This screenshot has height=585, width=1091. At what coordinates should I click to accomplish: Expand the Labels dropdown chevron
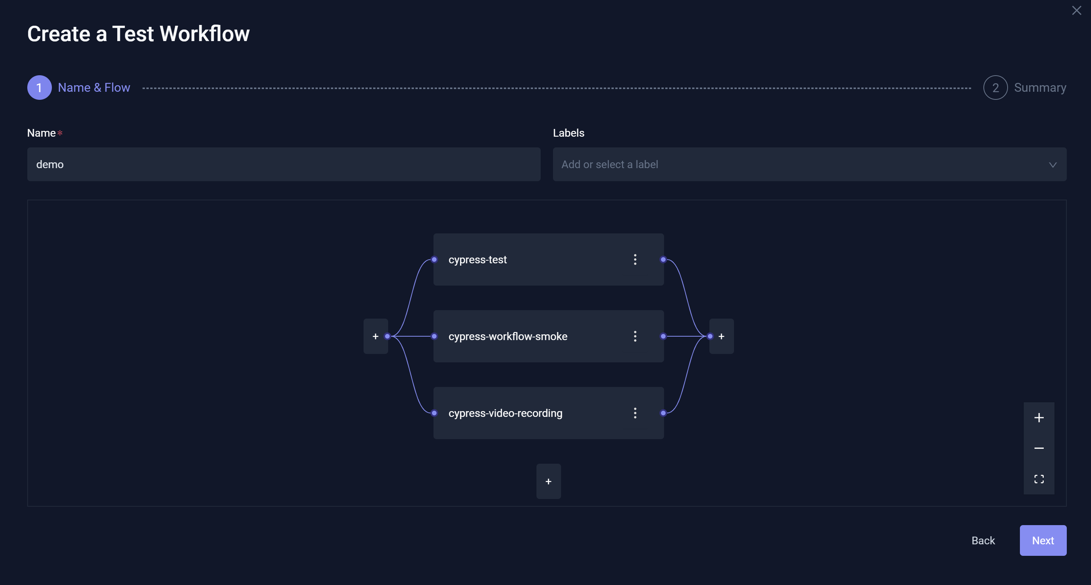click(1053, 165)
